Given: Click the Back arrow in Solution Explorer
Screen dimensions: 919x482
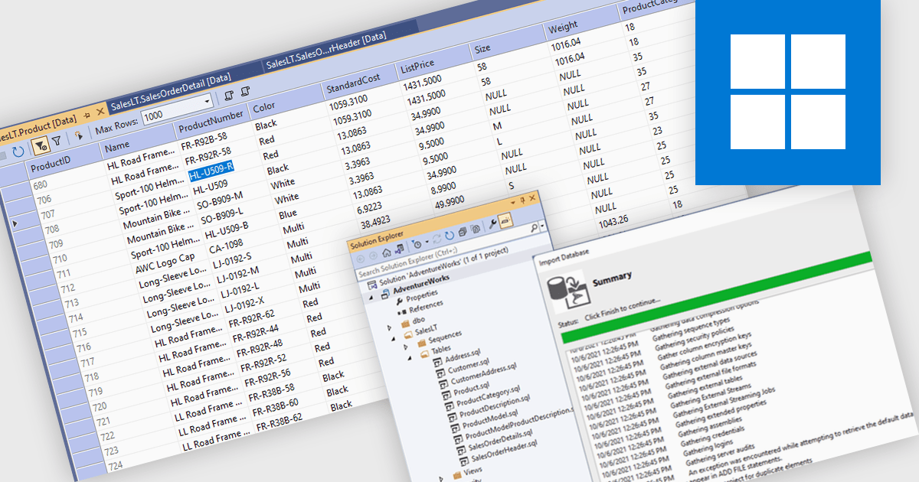Looking at the screenshot, I should 361,259.
